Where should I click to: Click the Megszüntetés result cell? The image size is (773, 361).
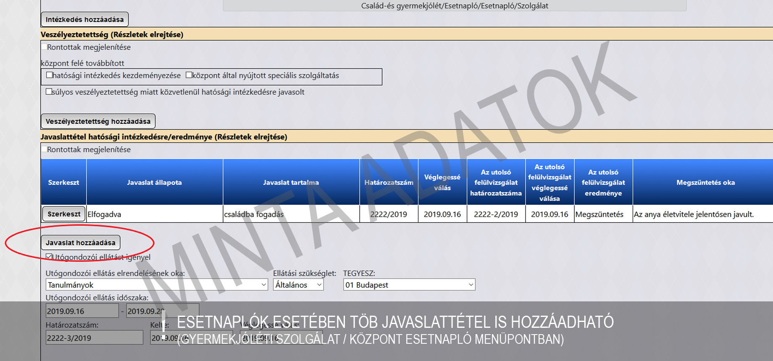tap(604, 214)
